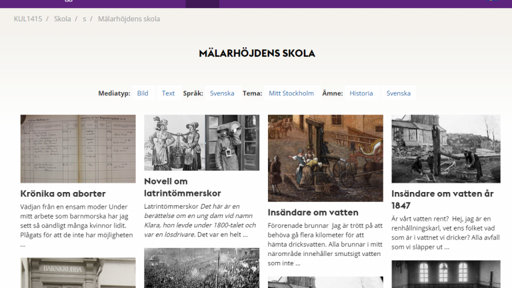Screen dimensions: 512x288
Task: Open the ledger book thumbnail
Action: click(78, 149)
